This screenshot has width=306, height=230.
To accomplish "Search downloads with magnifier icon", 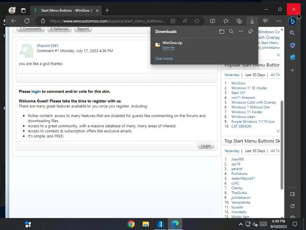I will 231,31.
